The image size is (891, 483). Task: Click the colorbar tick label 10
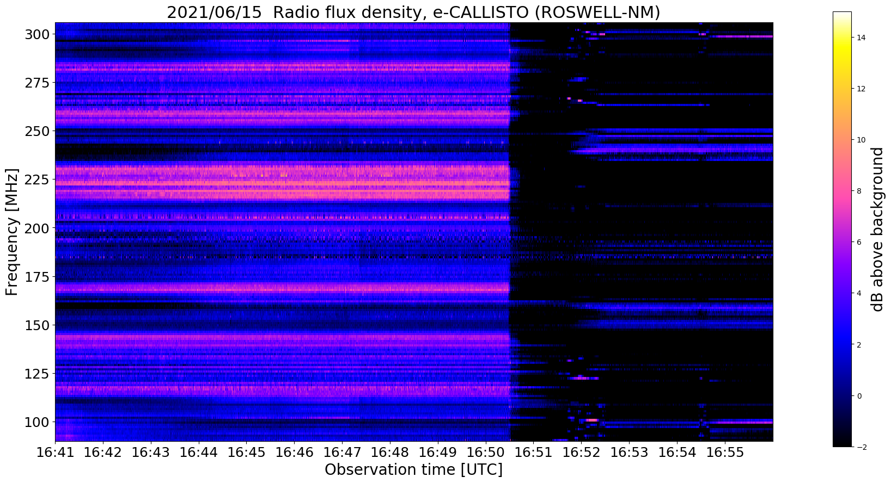pos(861,140)
